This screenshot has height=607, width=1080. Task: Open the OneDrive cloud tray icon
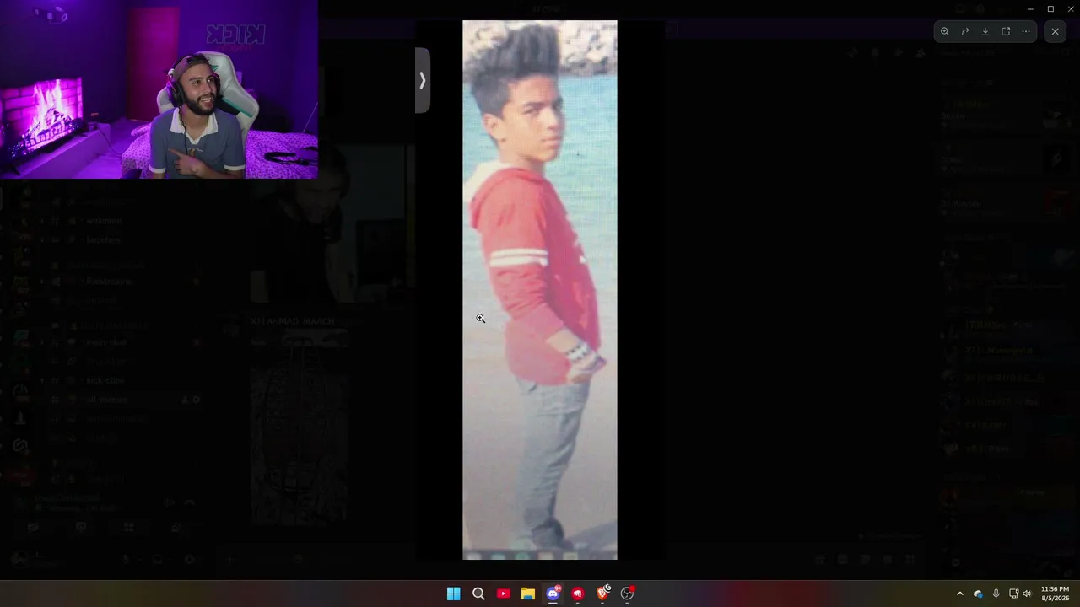point(978,594)
